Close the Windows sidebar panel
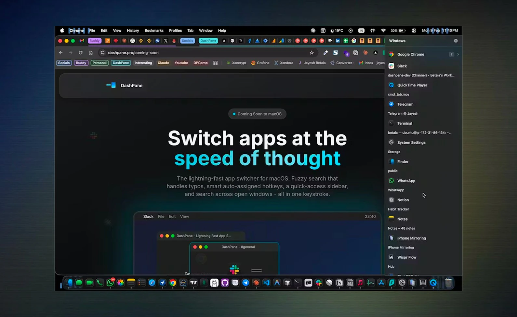 (x=456, y=41)
